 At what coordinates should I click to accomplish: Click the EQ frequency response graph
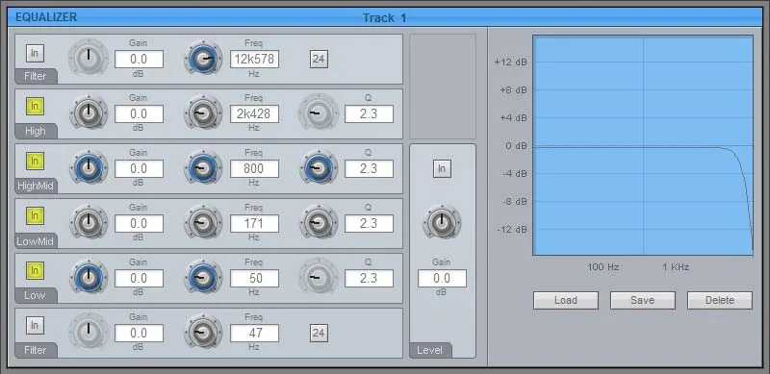tap(643, 145)
